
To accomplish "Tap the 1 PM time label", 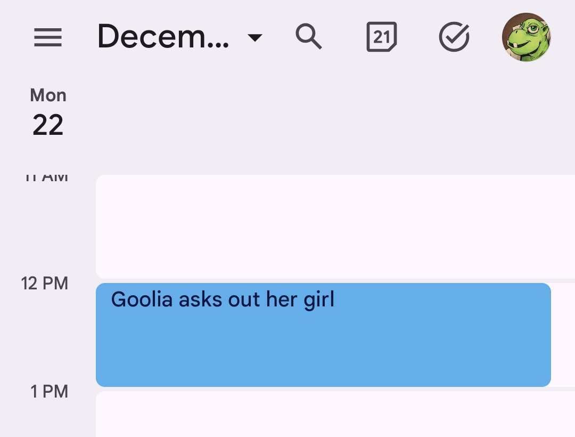I will pos(49,392).
